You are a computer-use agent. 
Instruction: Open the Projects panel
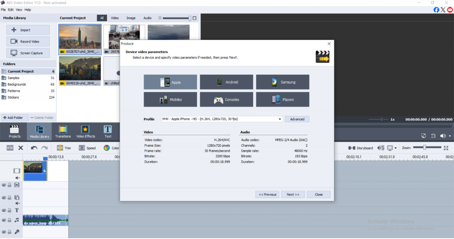tap(15, 131)
